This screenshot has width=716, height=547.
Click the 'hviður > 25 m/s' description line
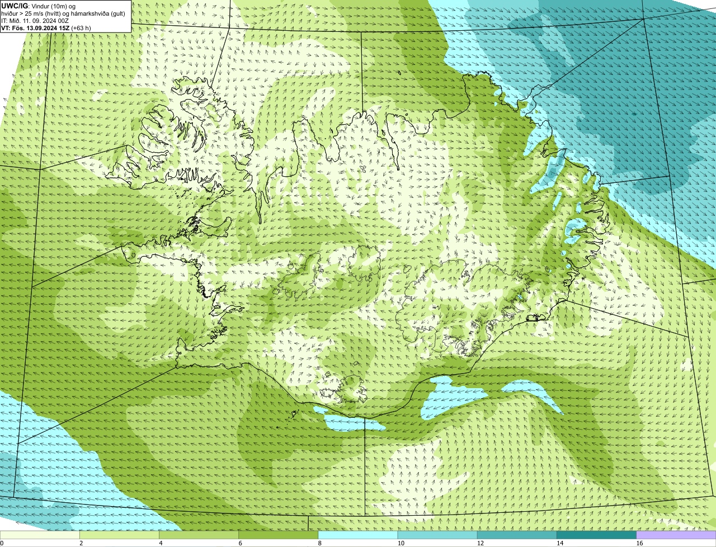click(x=63, y=13)
